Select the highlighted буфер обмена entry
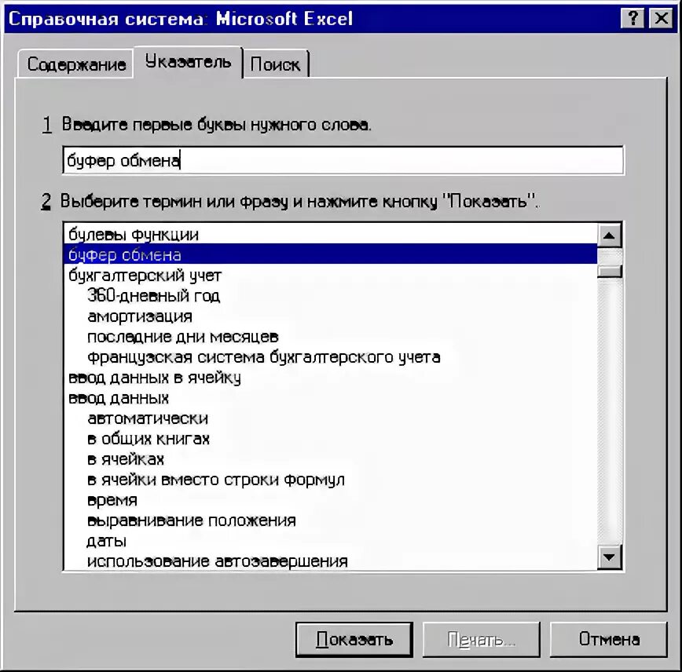The width and height of the screenshot is (682, 672). [331, 254]
